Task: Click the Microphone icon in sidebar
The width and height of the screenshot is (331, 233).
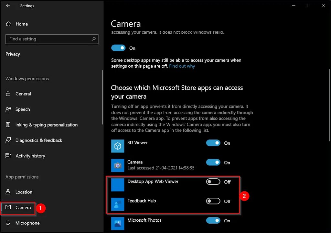Action: [x=8, y=223]
